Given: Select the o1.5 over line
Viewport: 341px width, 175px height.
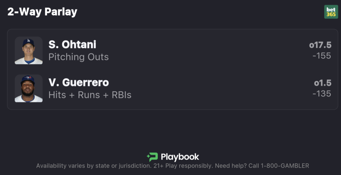Looking at the screenshot, I should [323, 83].
